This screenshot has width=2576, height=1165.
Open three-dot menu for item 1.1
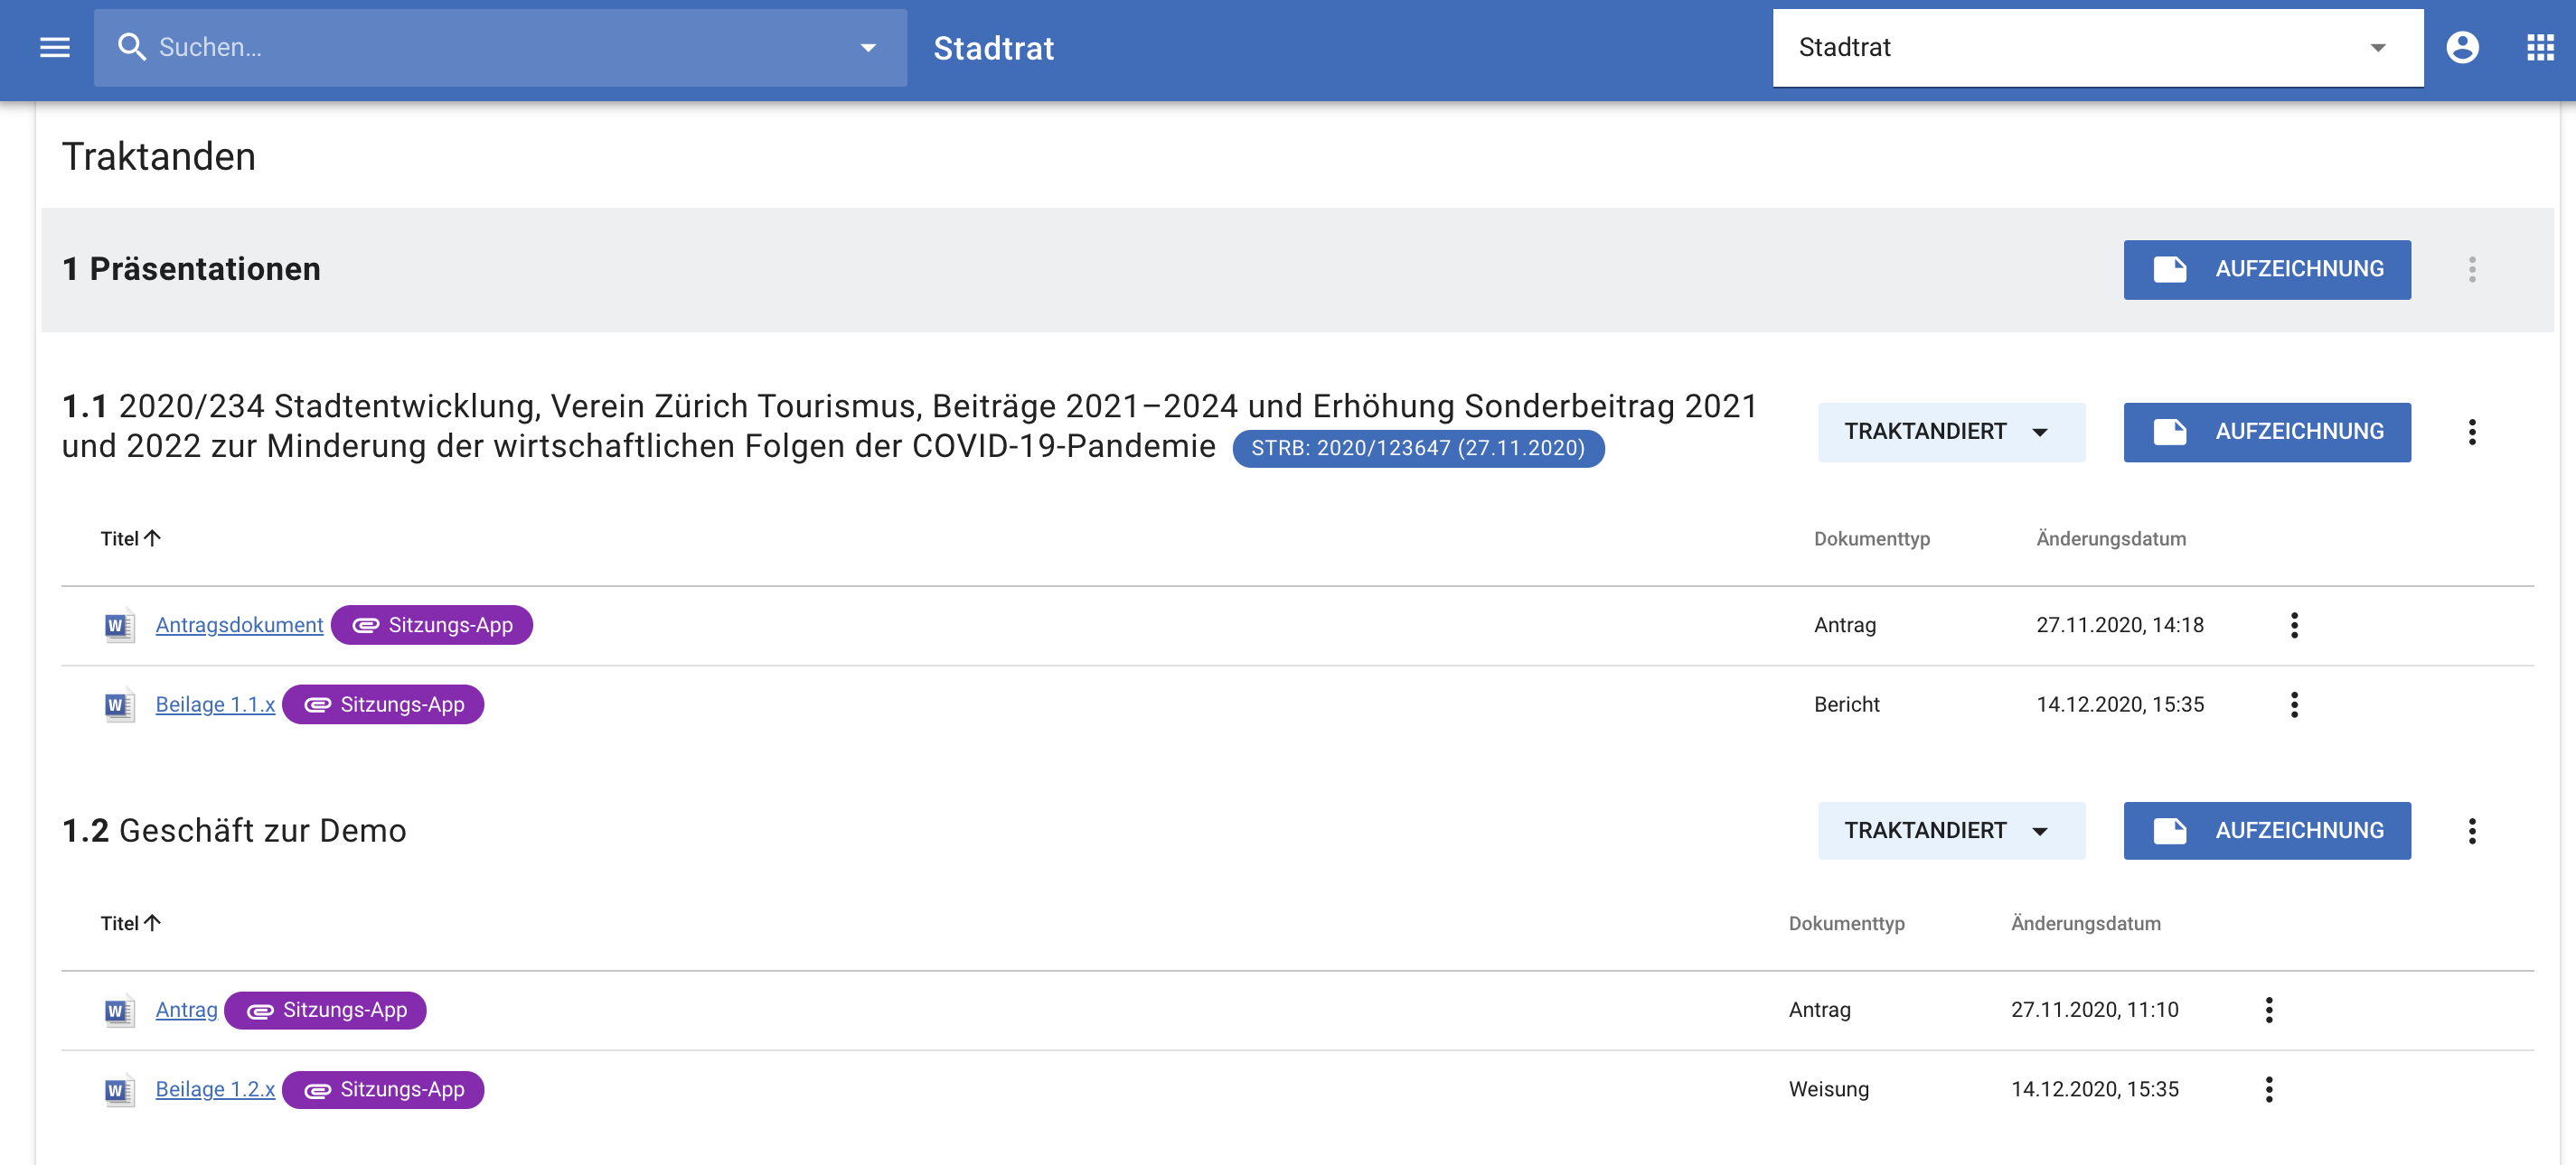click(x=2471, y=432)
